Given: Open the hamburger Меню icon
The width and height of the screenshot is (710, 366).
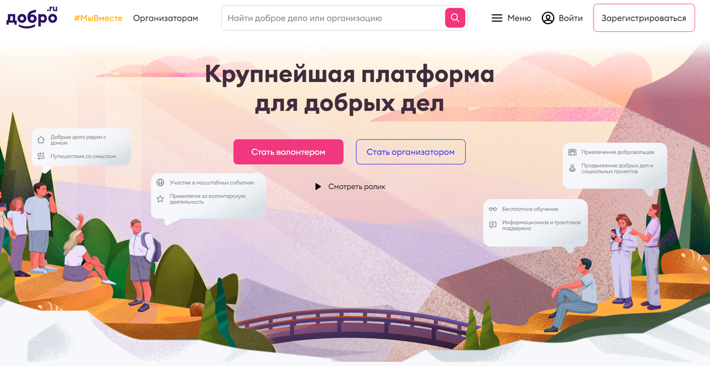Looking at the screenshot, I should [x=497, y=18].
